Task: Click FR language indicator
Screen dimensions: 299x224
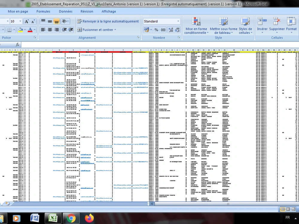Action: (x=288, y=217)
